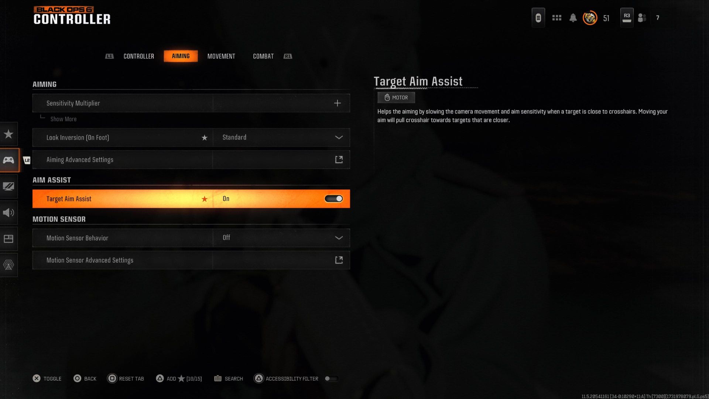Select the player profile icon top-right
This screenshot has height=399, width=709.
(x=589, y=17)
